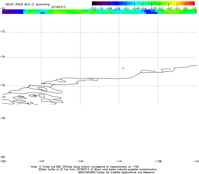Image resolution: width=199 pixels, height=174 pixels.
Task: Click the "-0.35" color scale label
Action: pos(152,9)
